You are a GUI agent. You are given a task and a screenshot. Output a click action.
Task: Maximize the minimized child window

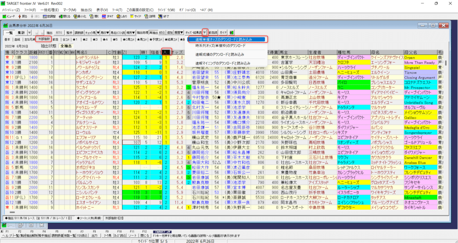(31, 225)
